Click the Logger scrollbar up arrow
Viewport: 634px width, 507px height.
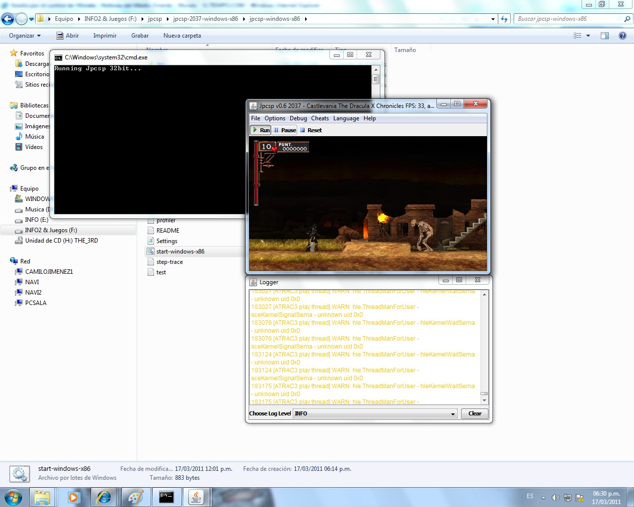tap(484, 294)
